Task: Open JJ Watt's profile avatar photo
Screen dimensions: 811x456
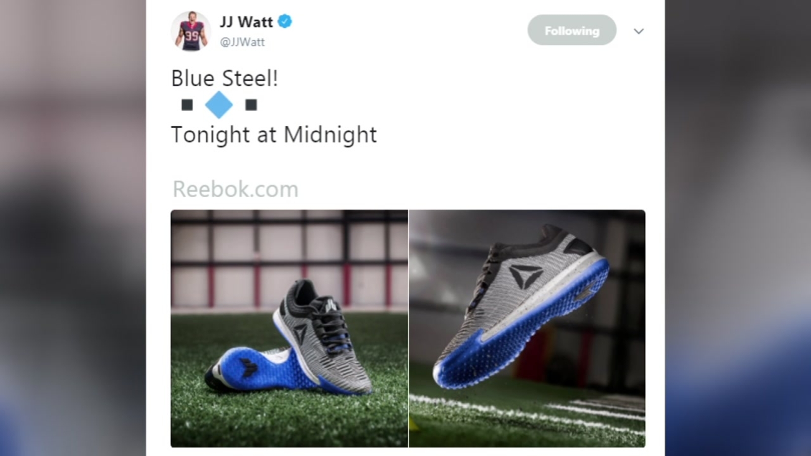Action: (191, 31)
